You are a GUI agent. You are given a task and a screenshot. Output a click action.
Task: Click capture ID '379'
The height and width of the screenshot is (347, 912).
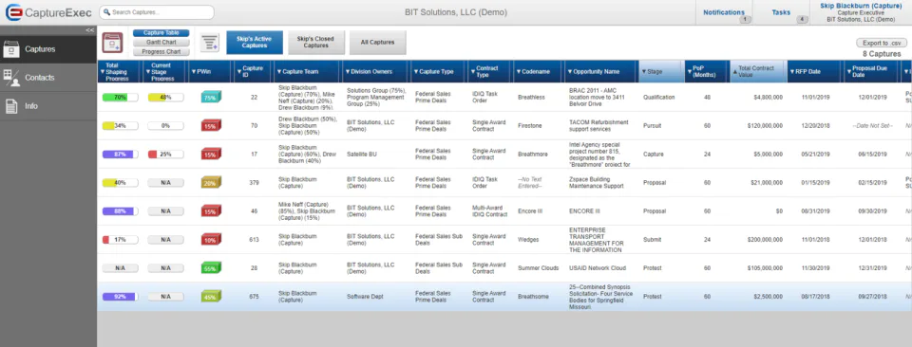(254, 183)
